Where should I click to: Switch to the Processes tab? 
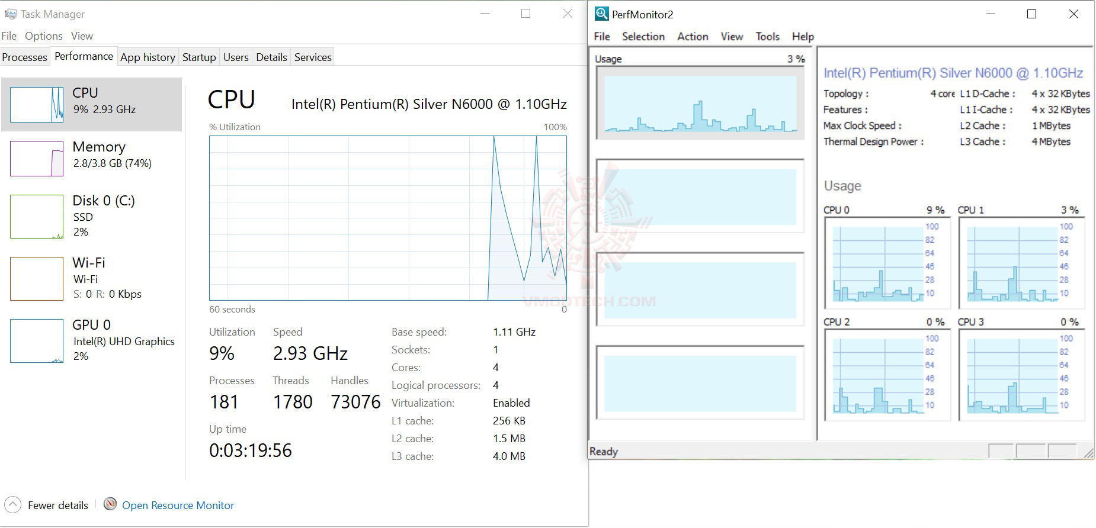[25, 57]
